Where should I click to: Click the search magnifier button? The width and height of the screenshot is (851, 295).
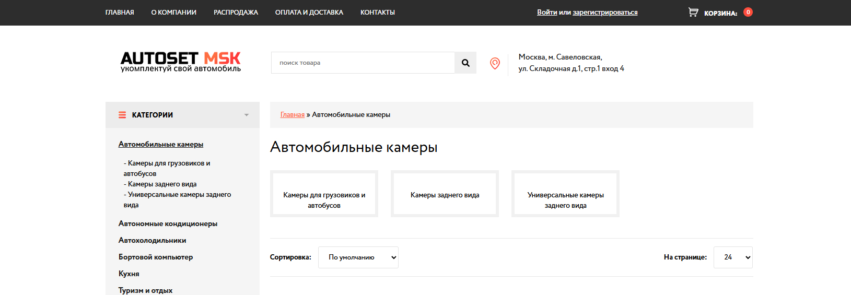(x=465, y=63)
